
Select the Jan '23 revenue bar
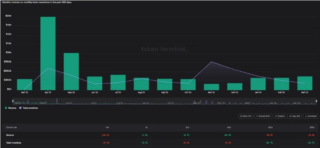pyautogui.click(x=258, y=84)
